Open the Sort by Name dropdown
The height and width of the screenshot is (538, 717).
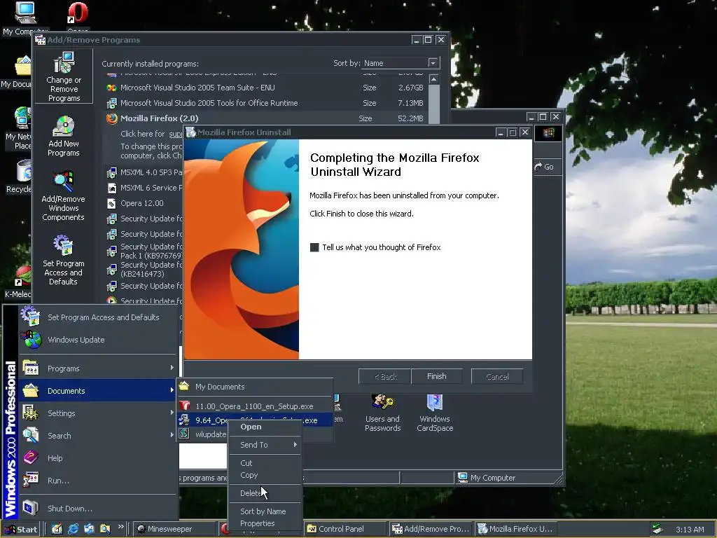(433, 62)
